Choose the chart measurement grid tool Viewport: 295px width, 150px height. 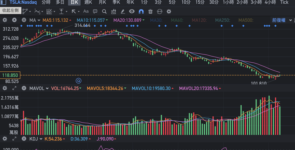pos(49,11)
